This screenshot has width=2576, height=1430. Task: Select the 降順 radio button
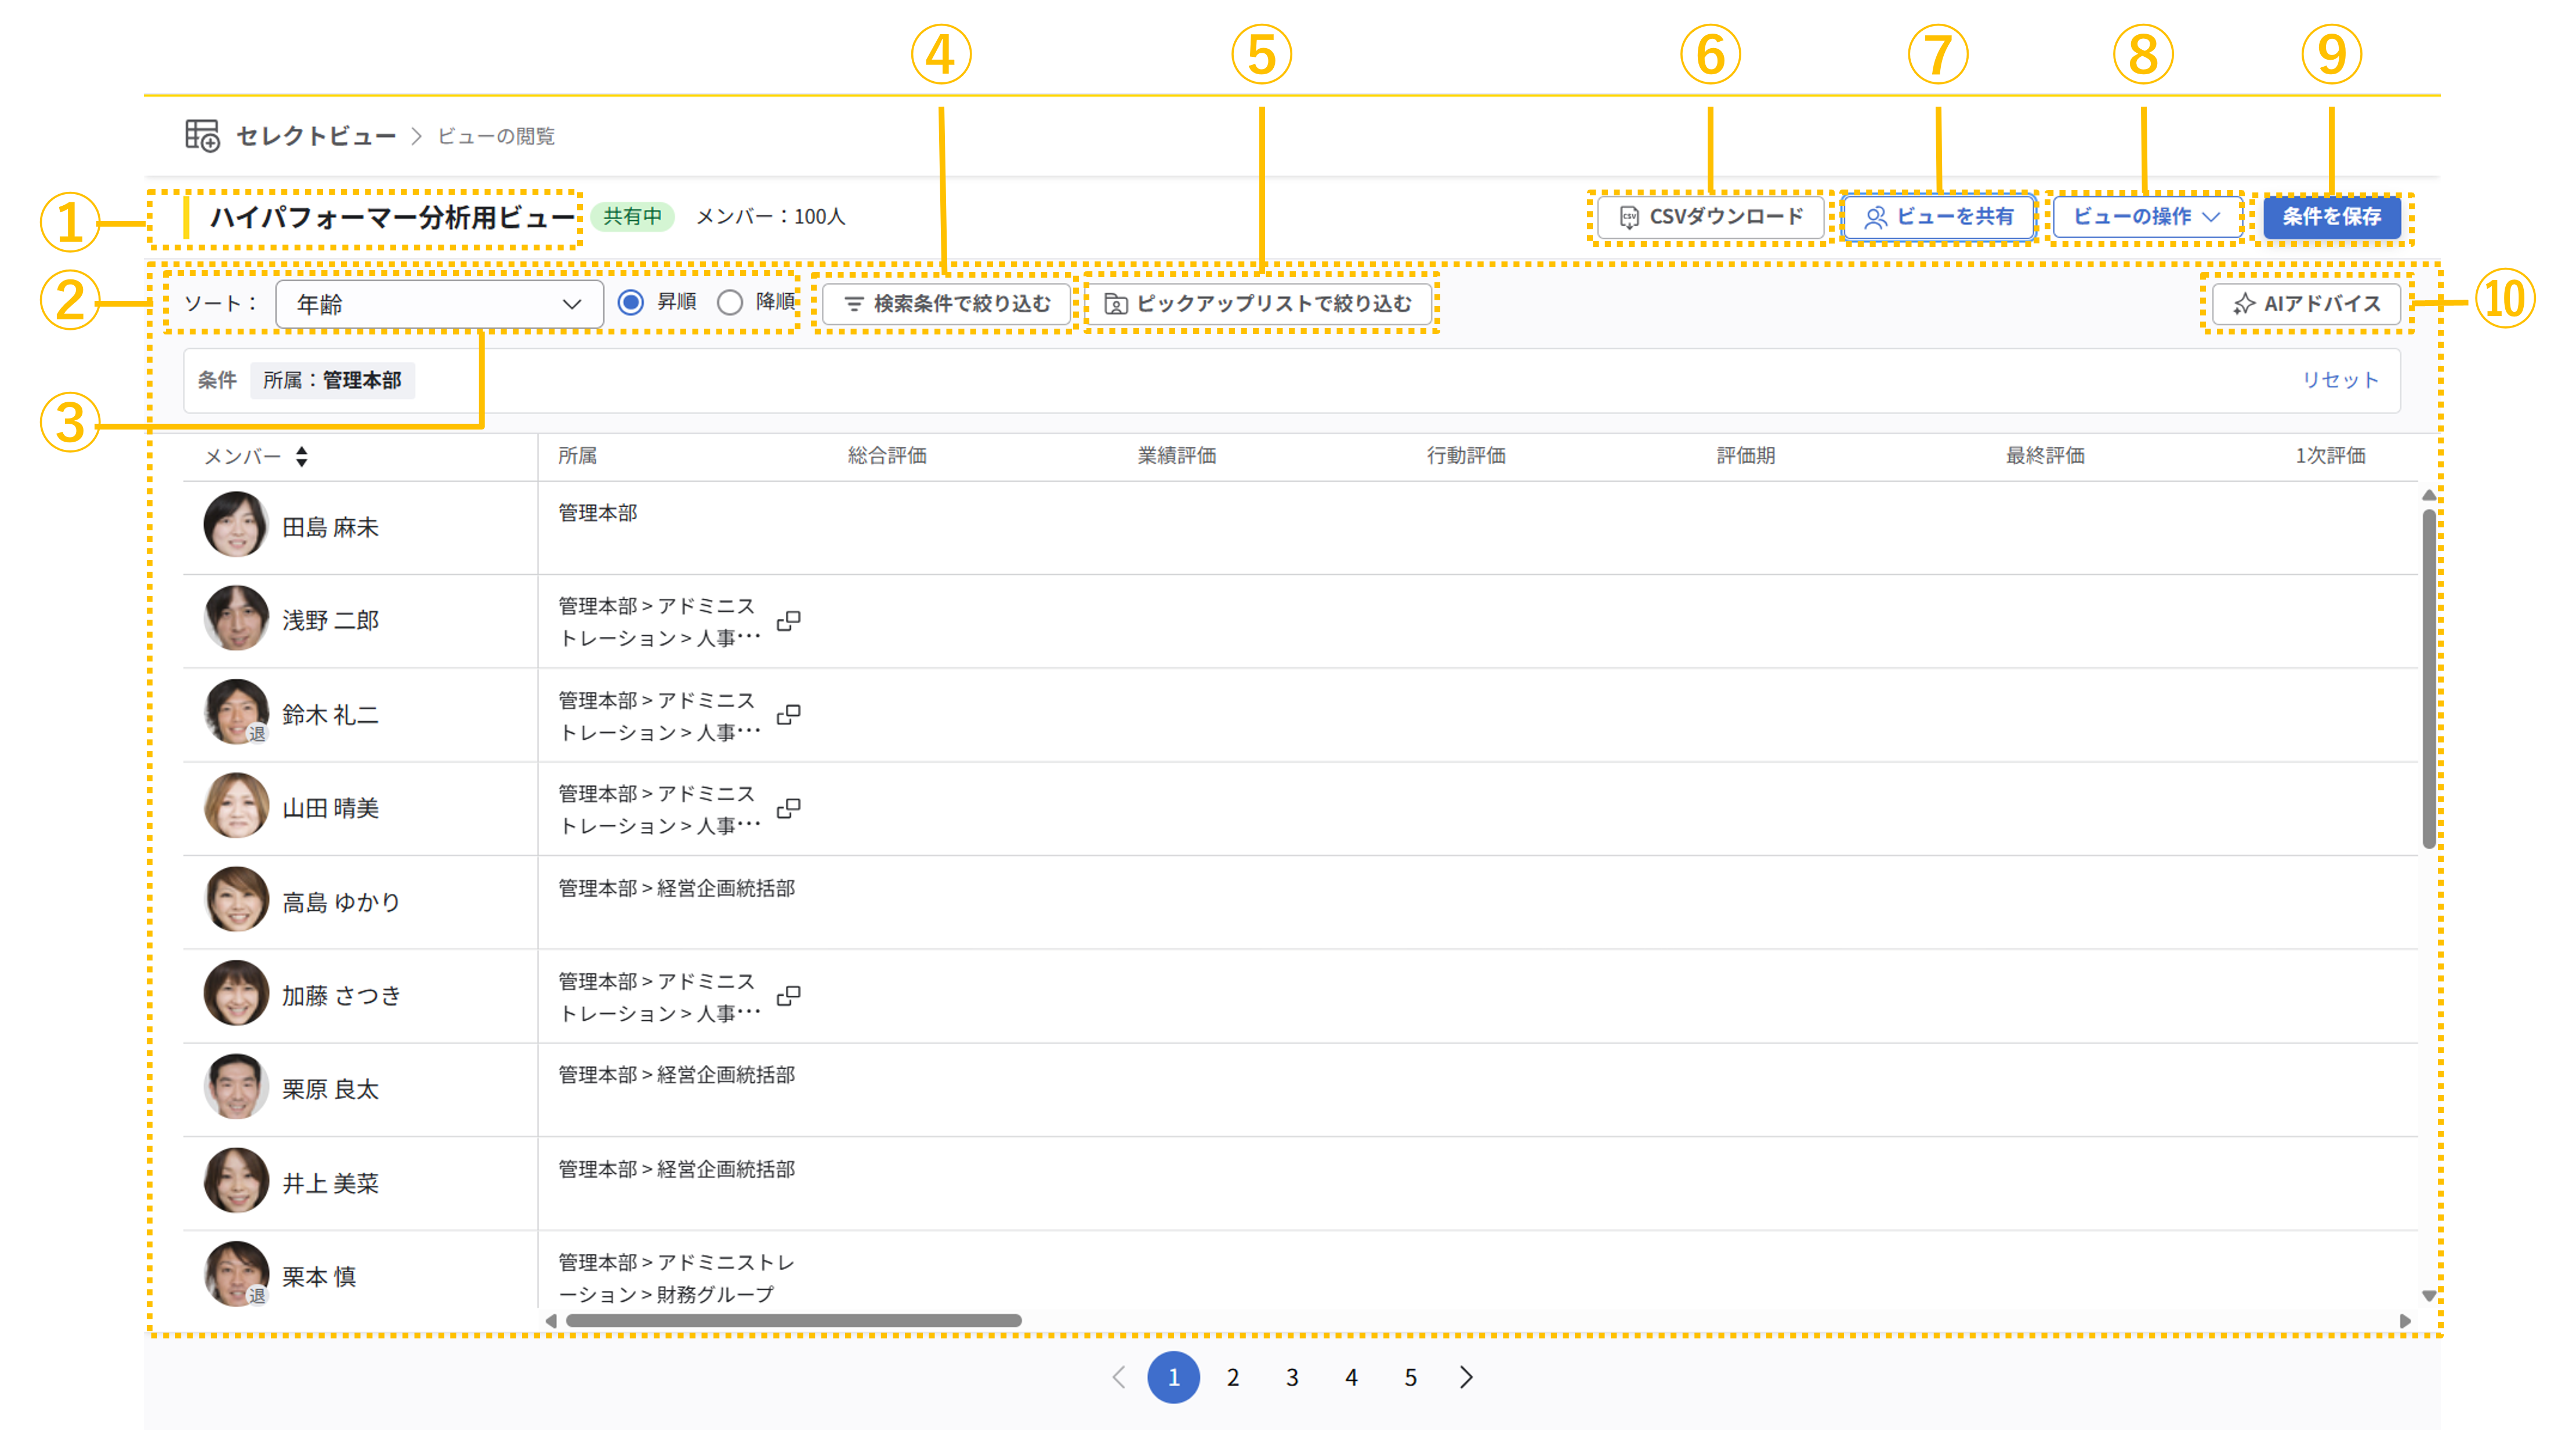coord(730,303)
